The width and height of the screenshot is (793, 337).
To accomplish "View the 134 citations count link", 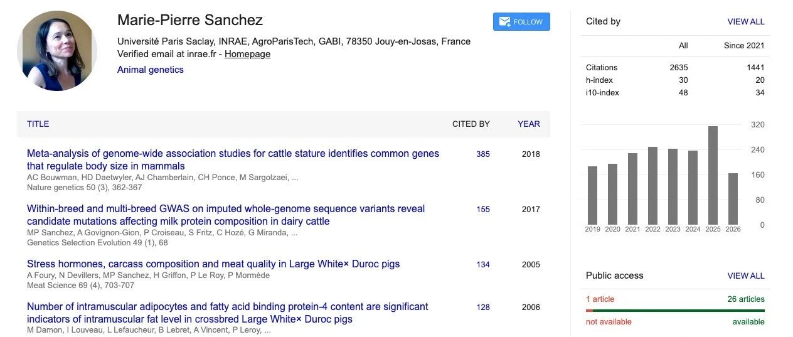I will (483, 264).
